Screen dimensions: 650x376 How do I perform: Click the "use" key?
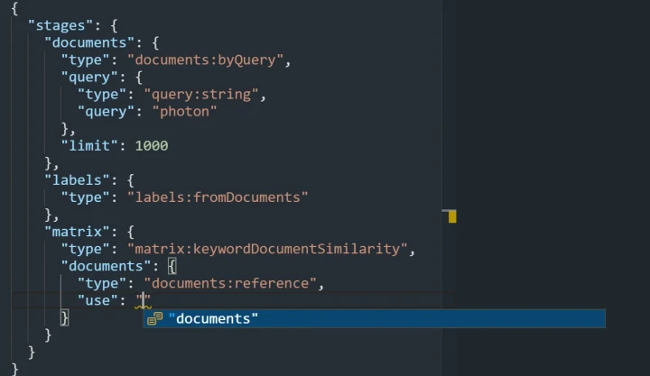(x=97, y=300)
